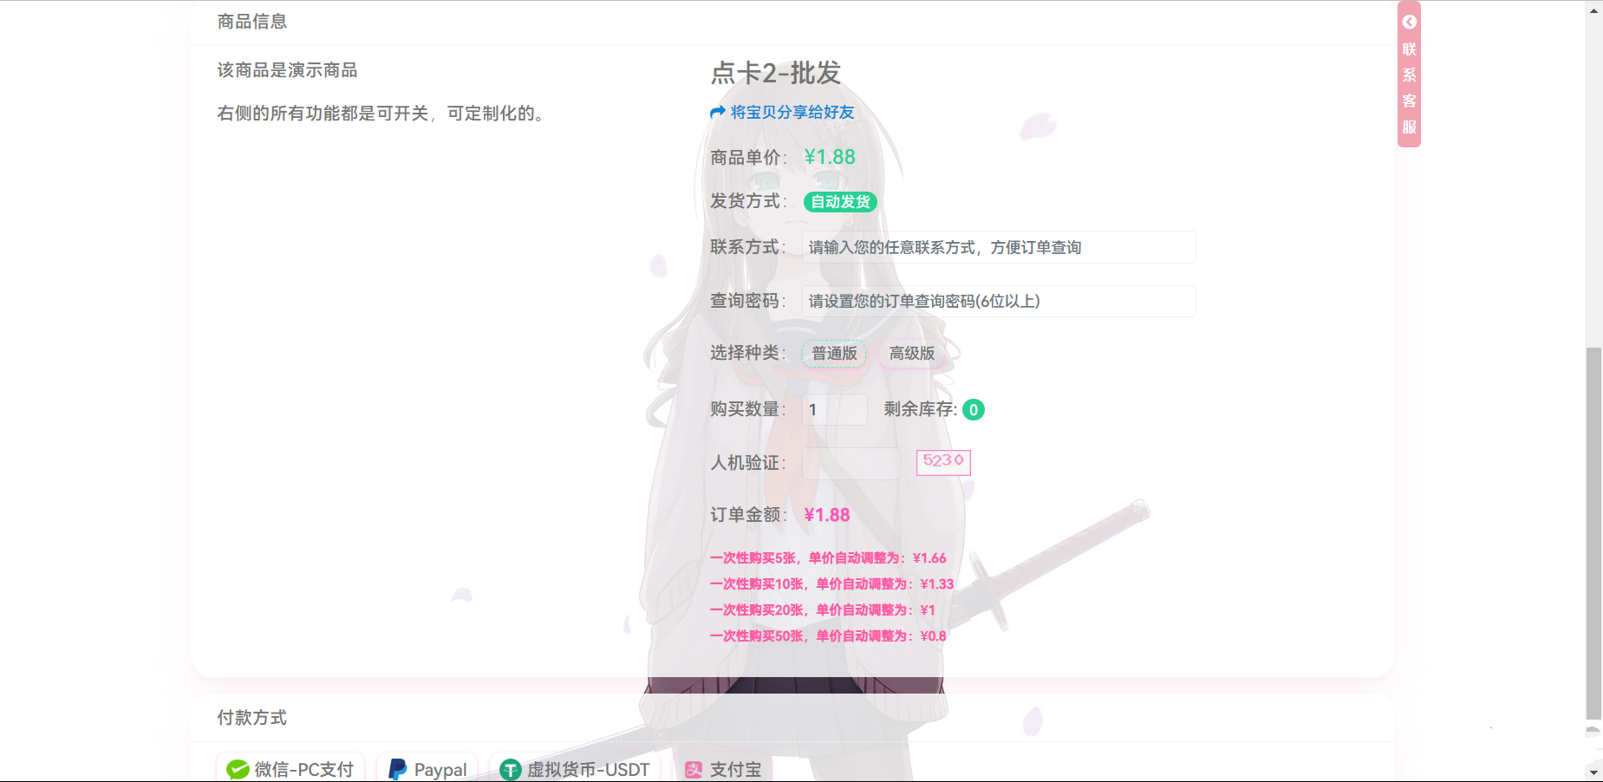
Task: Click the 自动发货 delivery badge
Action: [x=840, y=202]
